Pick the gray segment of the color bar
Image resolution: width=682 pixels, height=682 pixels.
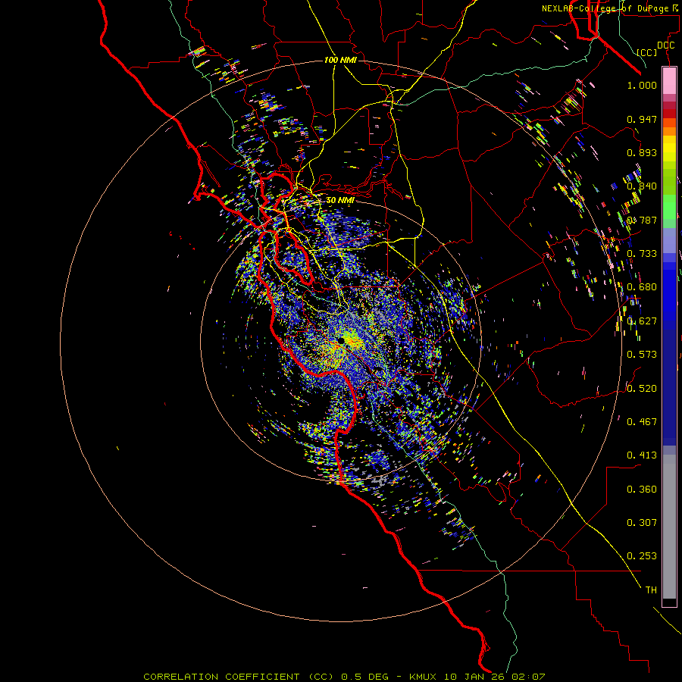tap(669, 527)
